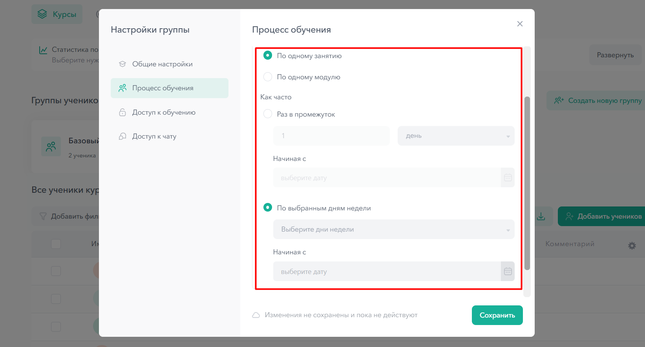
Task: Tick the checkbox in the table header
Action: coord(56,244)
